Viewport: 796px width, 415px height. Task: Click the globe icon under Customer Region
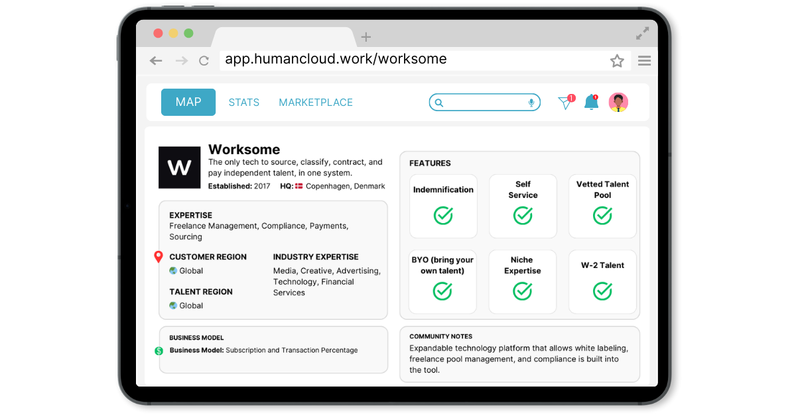point(173,271)
